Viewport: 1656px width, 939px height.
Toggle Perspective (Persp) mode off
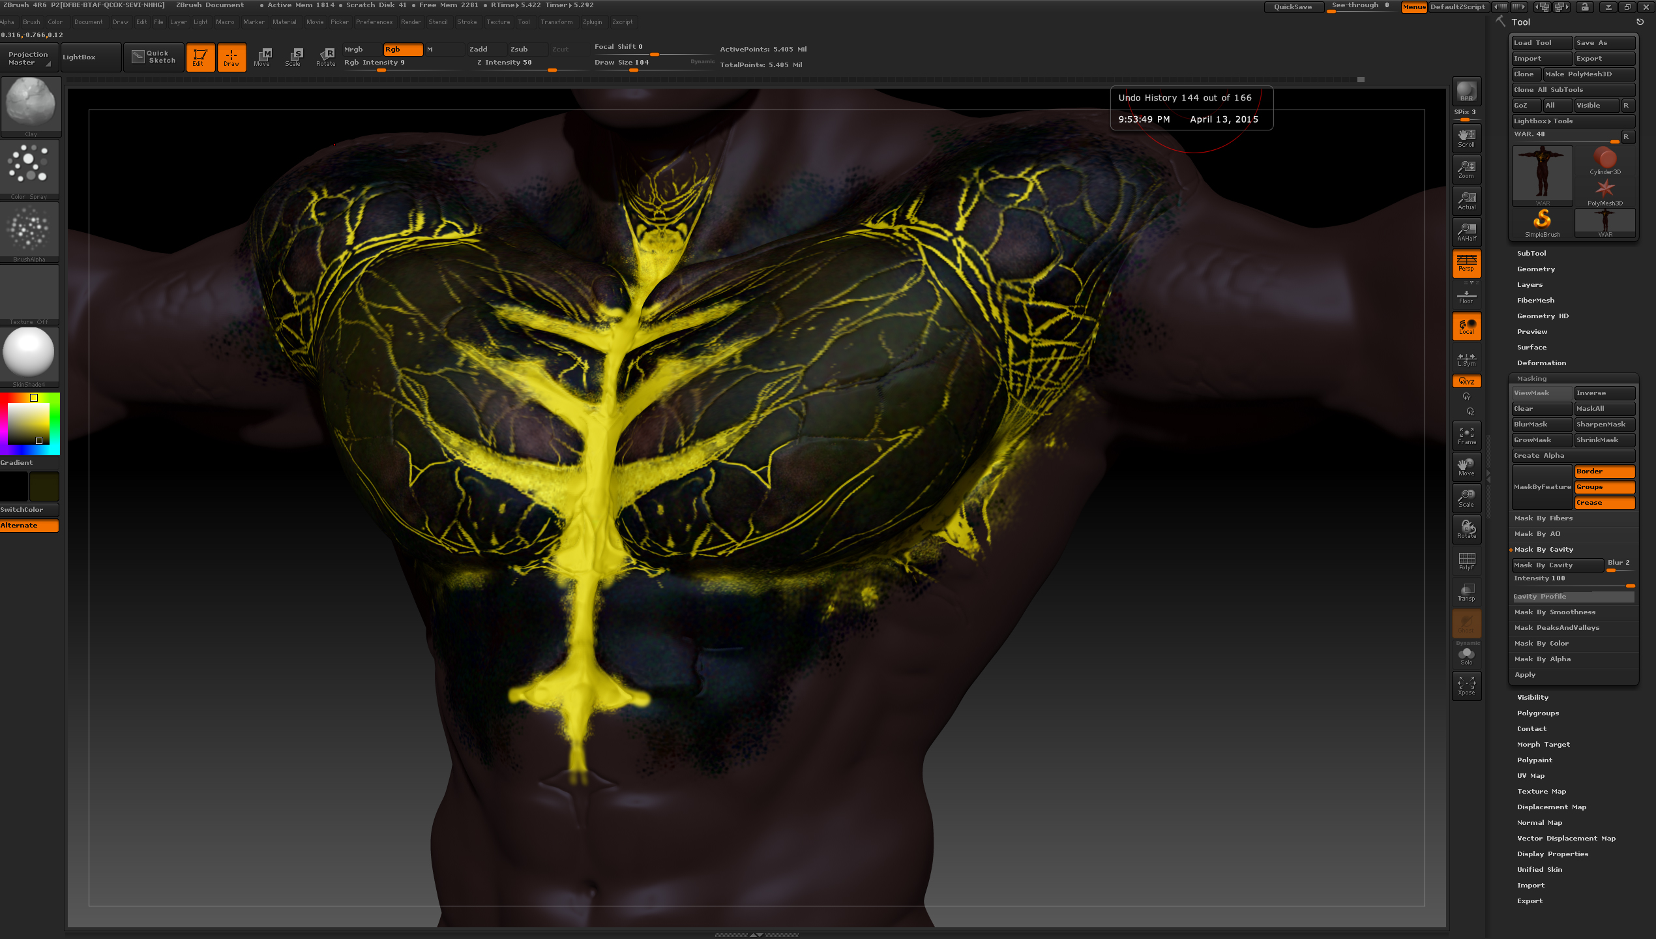pyautogui.click(x=1466, y=263)
